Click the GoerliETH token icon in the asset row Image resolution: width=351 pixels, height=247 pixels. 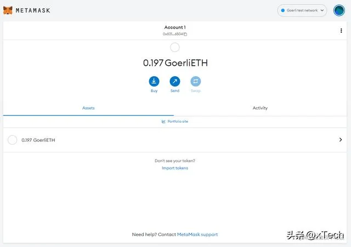[12, 140]
